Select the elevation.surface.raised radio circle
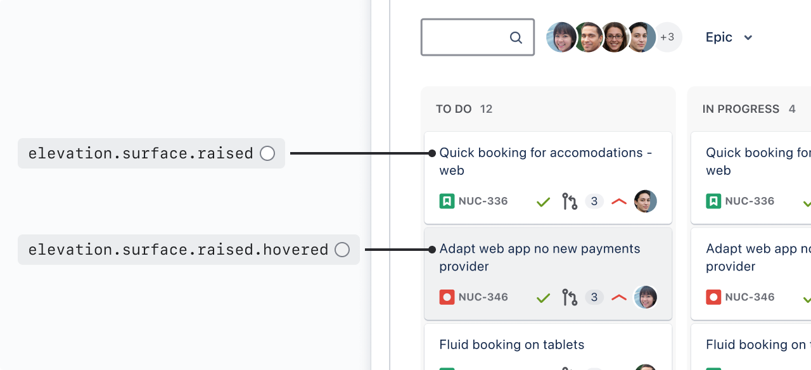The height and width of the screenshot is (370, 811). (267, 153)
